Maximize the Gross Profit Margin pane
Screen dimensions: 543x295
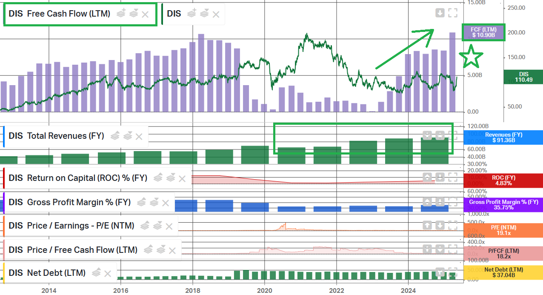pos(453,201)
